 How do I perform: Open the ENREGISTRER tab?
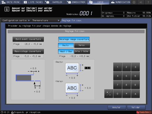[x=76, y=2]
